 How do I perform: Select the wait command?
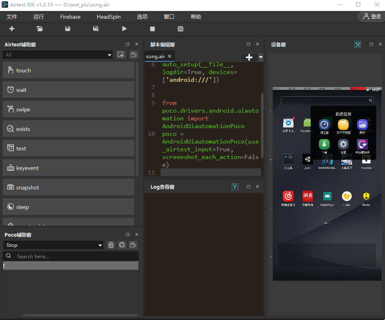point(69,90)
